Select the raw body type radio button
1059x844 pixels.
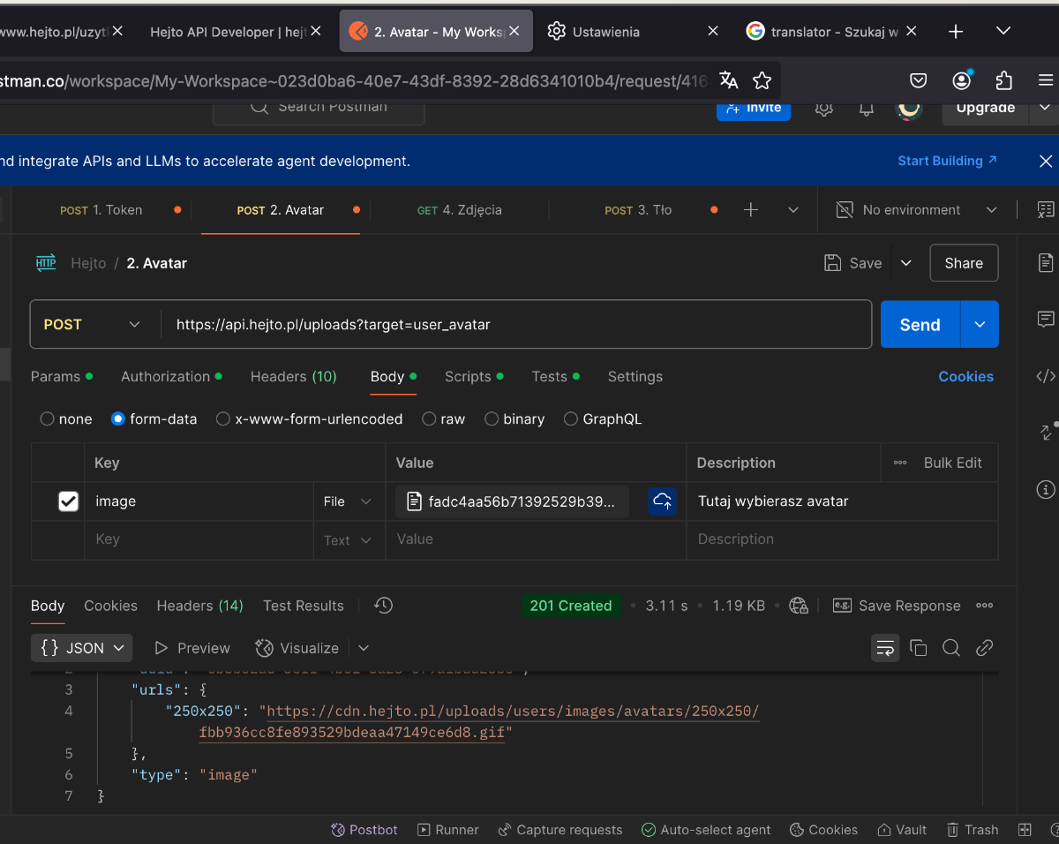tap(429, 419)
